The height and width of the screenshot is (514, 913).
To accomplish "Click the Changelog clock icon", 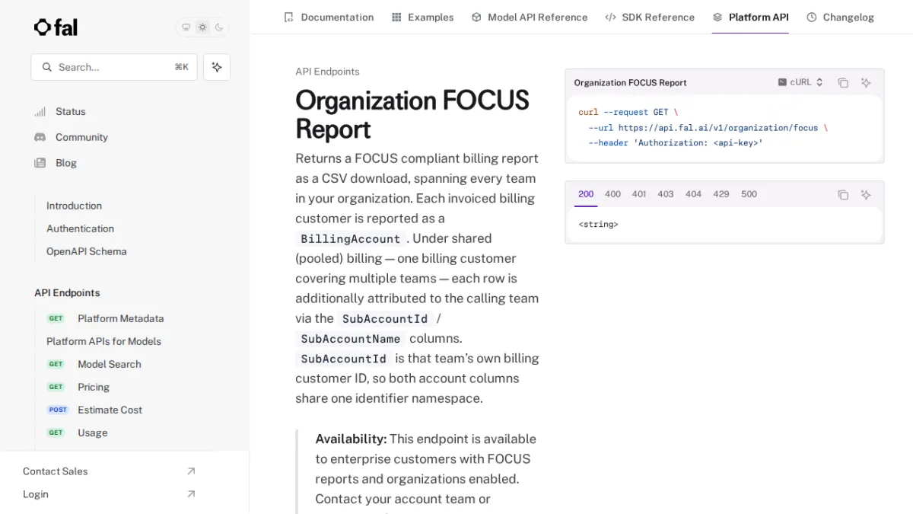I will click(812, 17).
